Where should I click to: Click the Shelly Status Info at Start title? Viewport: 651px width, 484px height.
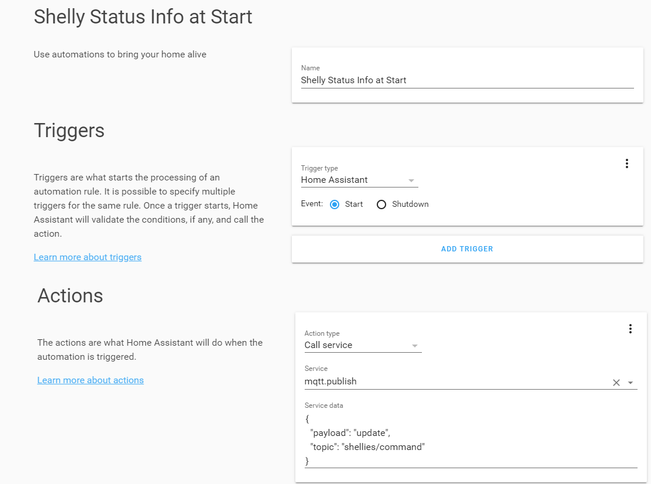(143, 16)
